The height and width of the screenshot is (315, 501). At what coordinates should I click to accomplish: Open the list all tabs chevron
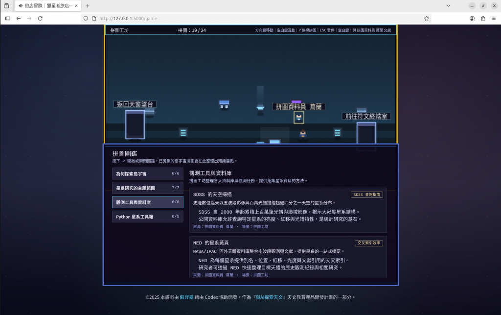click(x=448, y=6)
